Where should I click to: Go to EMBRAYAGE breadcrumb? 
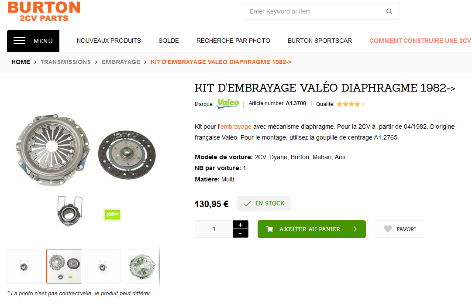click(121, 62)
